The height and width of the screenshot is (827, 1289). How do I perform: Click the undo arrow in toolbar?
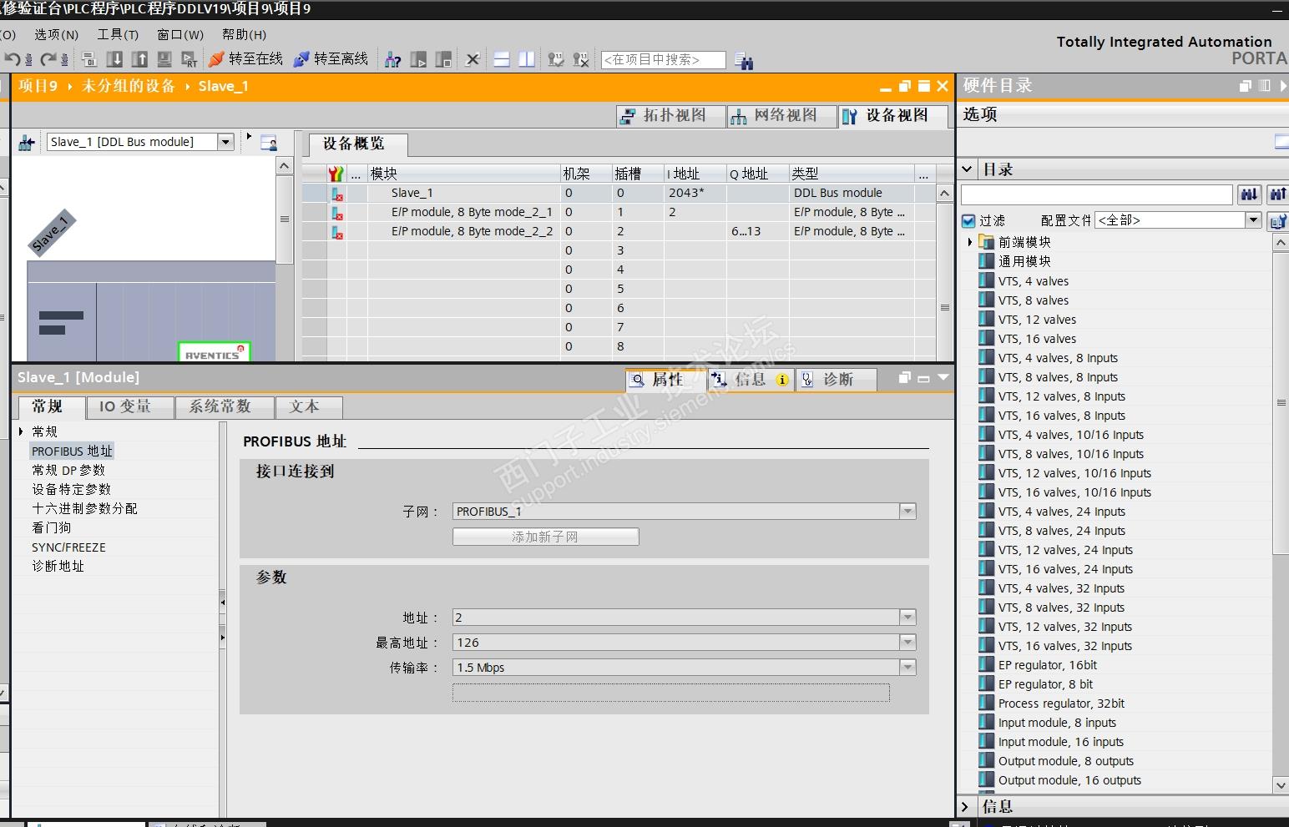click(x=12, y=59)
